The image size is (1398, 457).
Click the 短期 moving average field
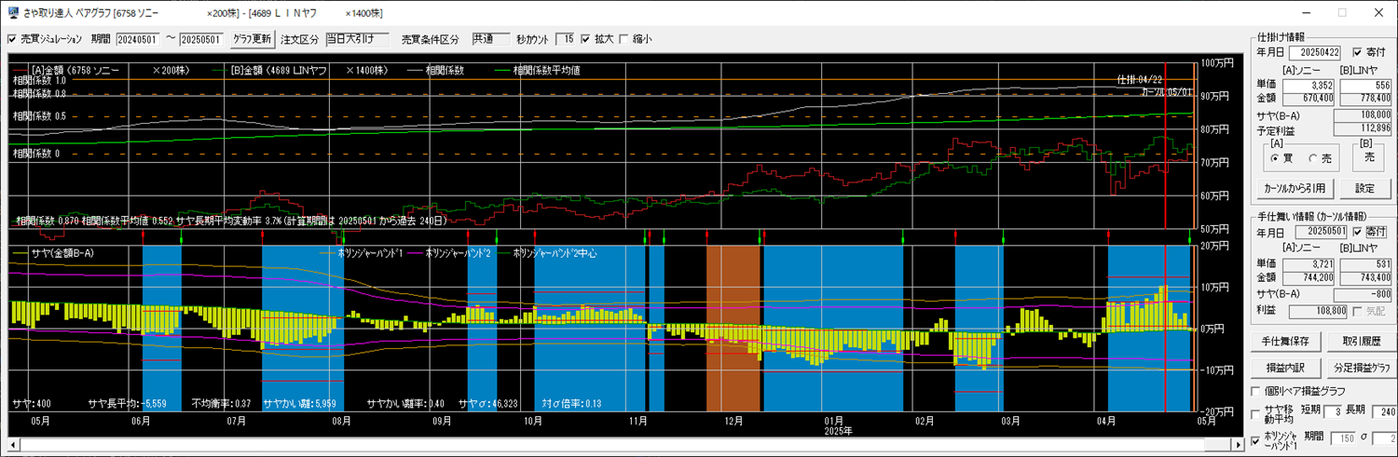click(x=1332, y=411)
